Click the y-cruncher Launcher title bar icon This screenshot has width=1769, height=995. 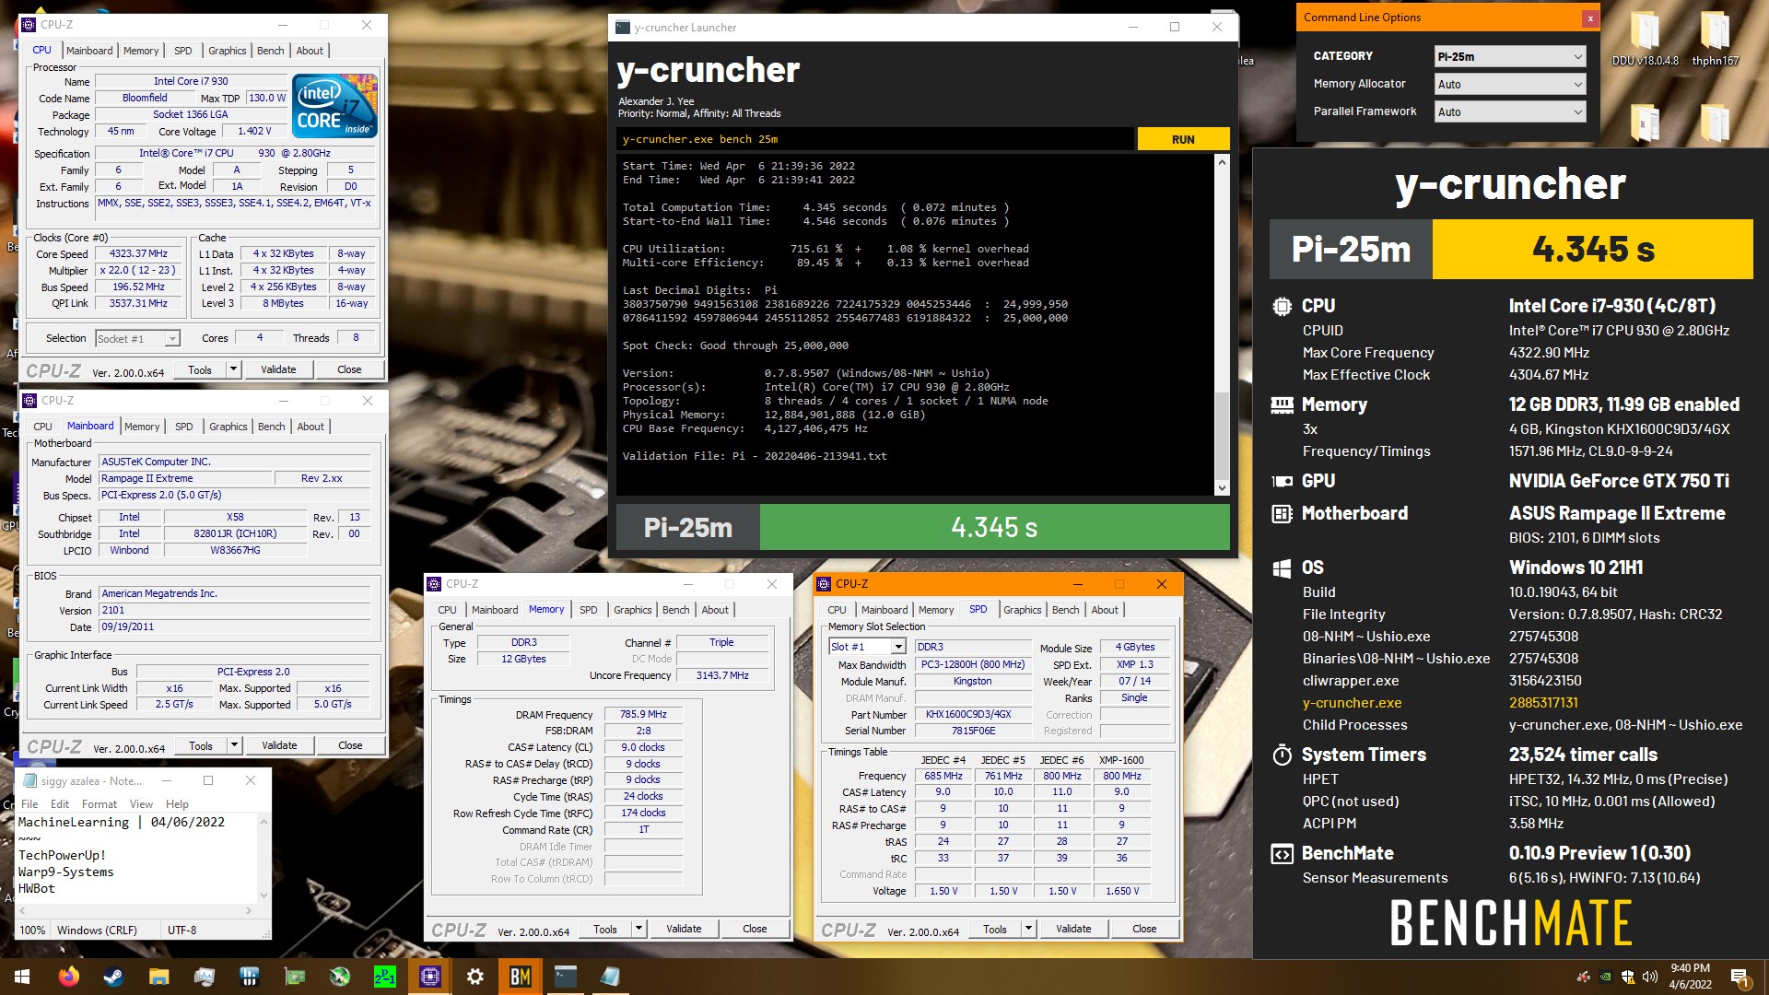623,28
